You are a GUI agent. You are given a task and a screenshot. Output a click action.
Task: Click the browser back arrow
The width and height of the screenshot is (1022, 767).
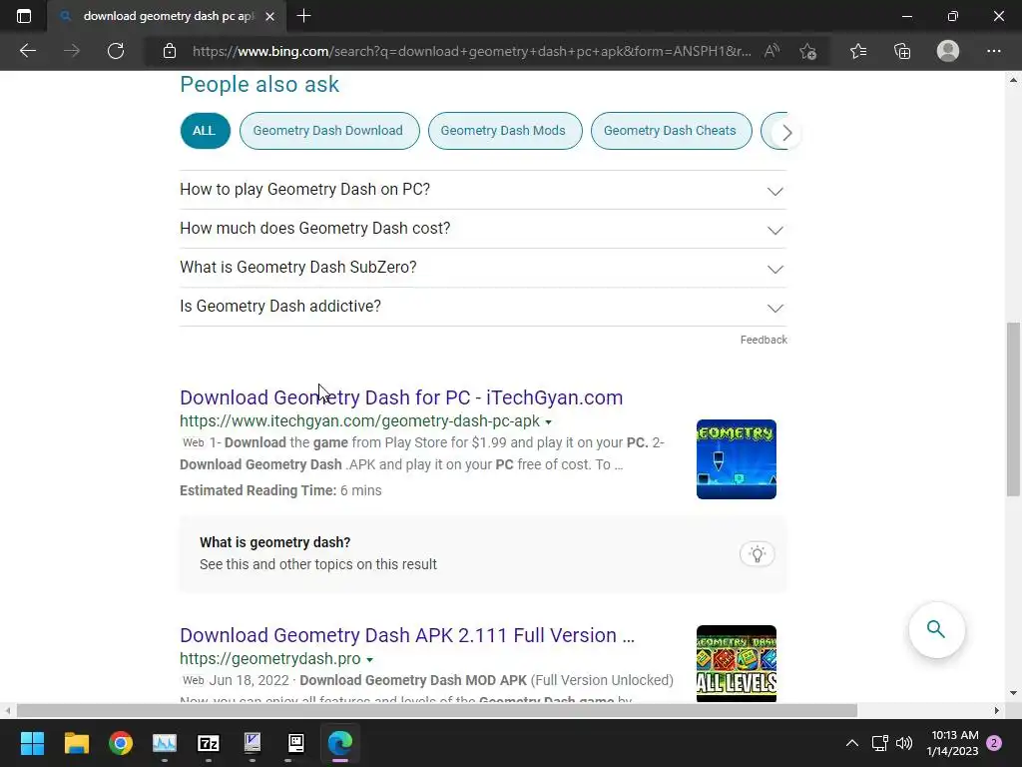(27, 51)
